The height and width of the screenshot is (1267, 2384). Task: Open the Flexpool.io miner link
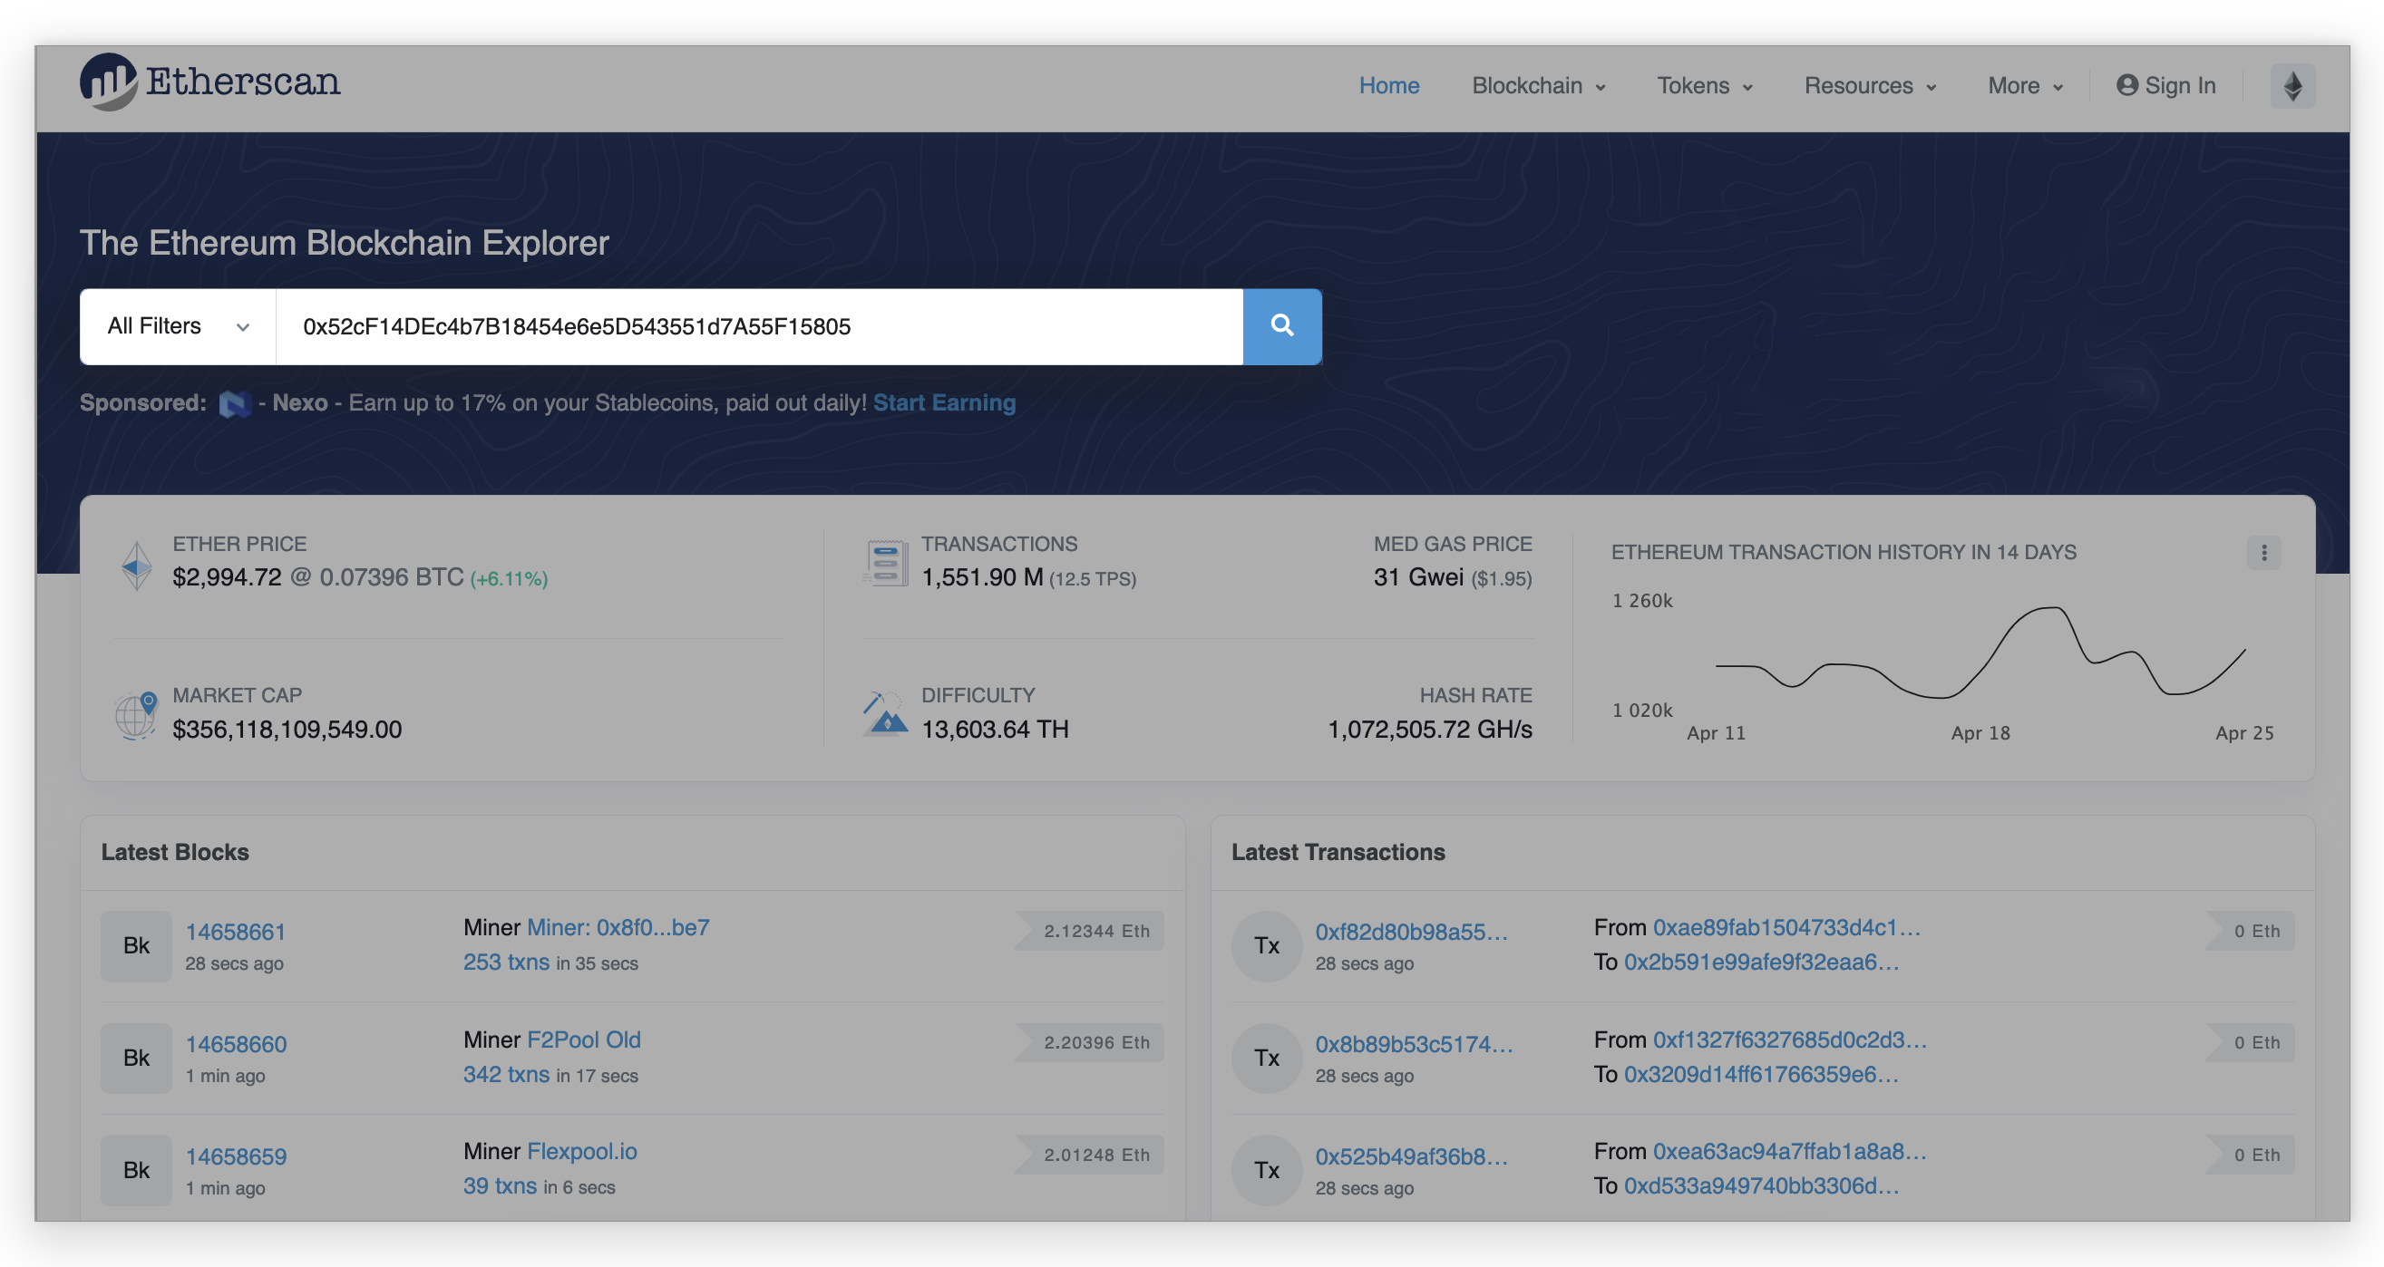tap(582, 1151)
